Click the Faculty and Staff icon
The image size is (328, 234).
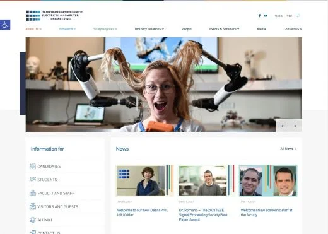pos(33,193)
